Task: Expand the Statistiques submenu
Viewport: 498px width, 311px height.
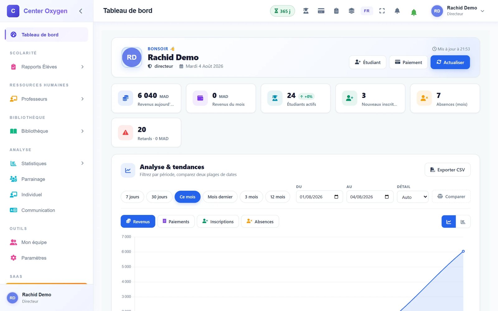Action: pyautogui.click(x=82, y=163)
